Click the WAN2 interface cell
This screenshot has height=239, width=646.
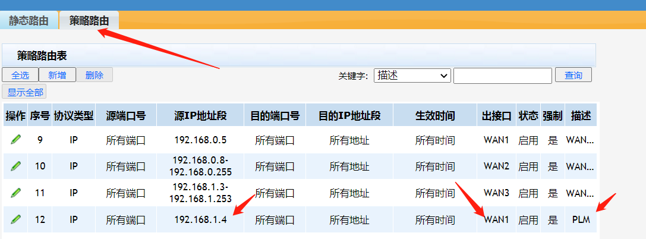tap(496, 166)
